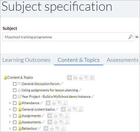Select the Content & Topics root node
The image size is (140, 132).
(x=20, y=78)
